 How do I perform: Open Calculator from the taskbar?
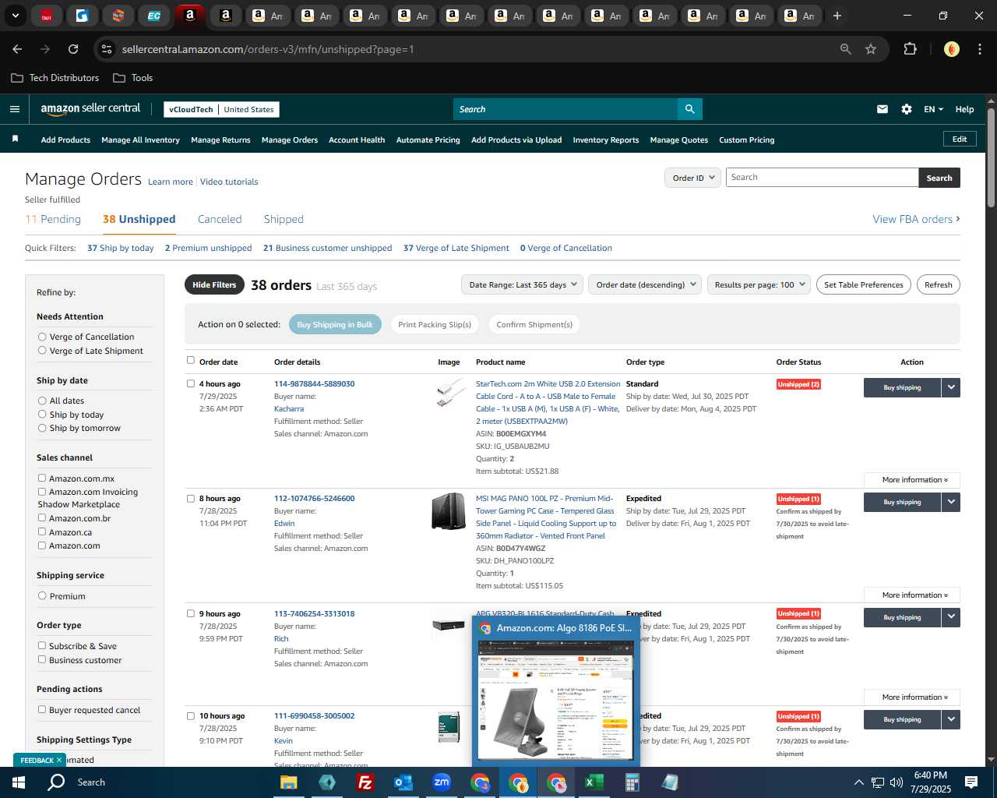(x=632, y=782)
